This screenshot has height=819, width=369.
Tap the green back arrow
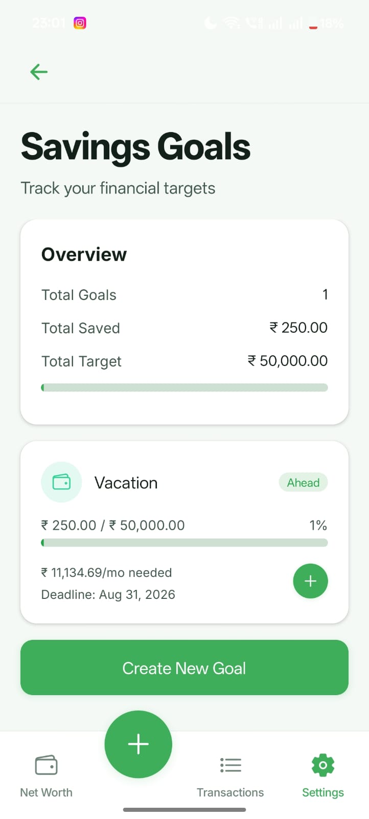coord(39,72)
